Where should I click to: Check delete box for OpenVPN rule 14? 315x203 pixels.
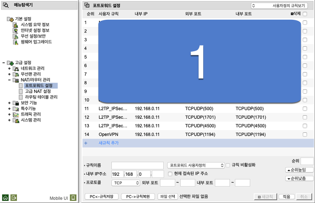tap(304, 134)
